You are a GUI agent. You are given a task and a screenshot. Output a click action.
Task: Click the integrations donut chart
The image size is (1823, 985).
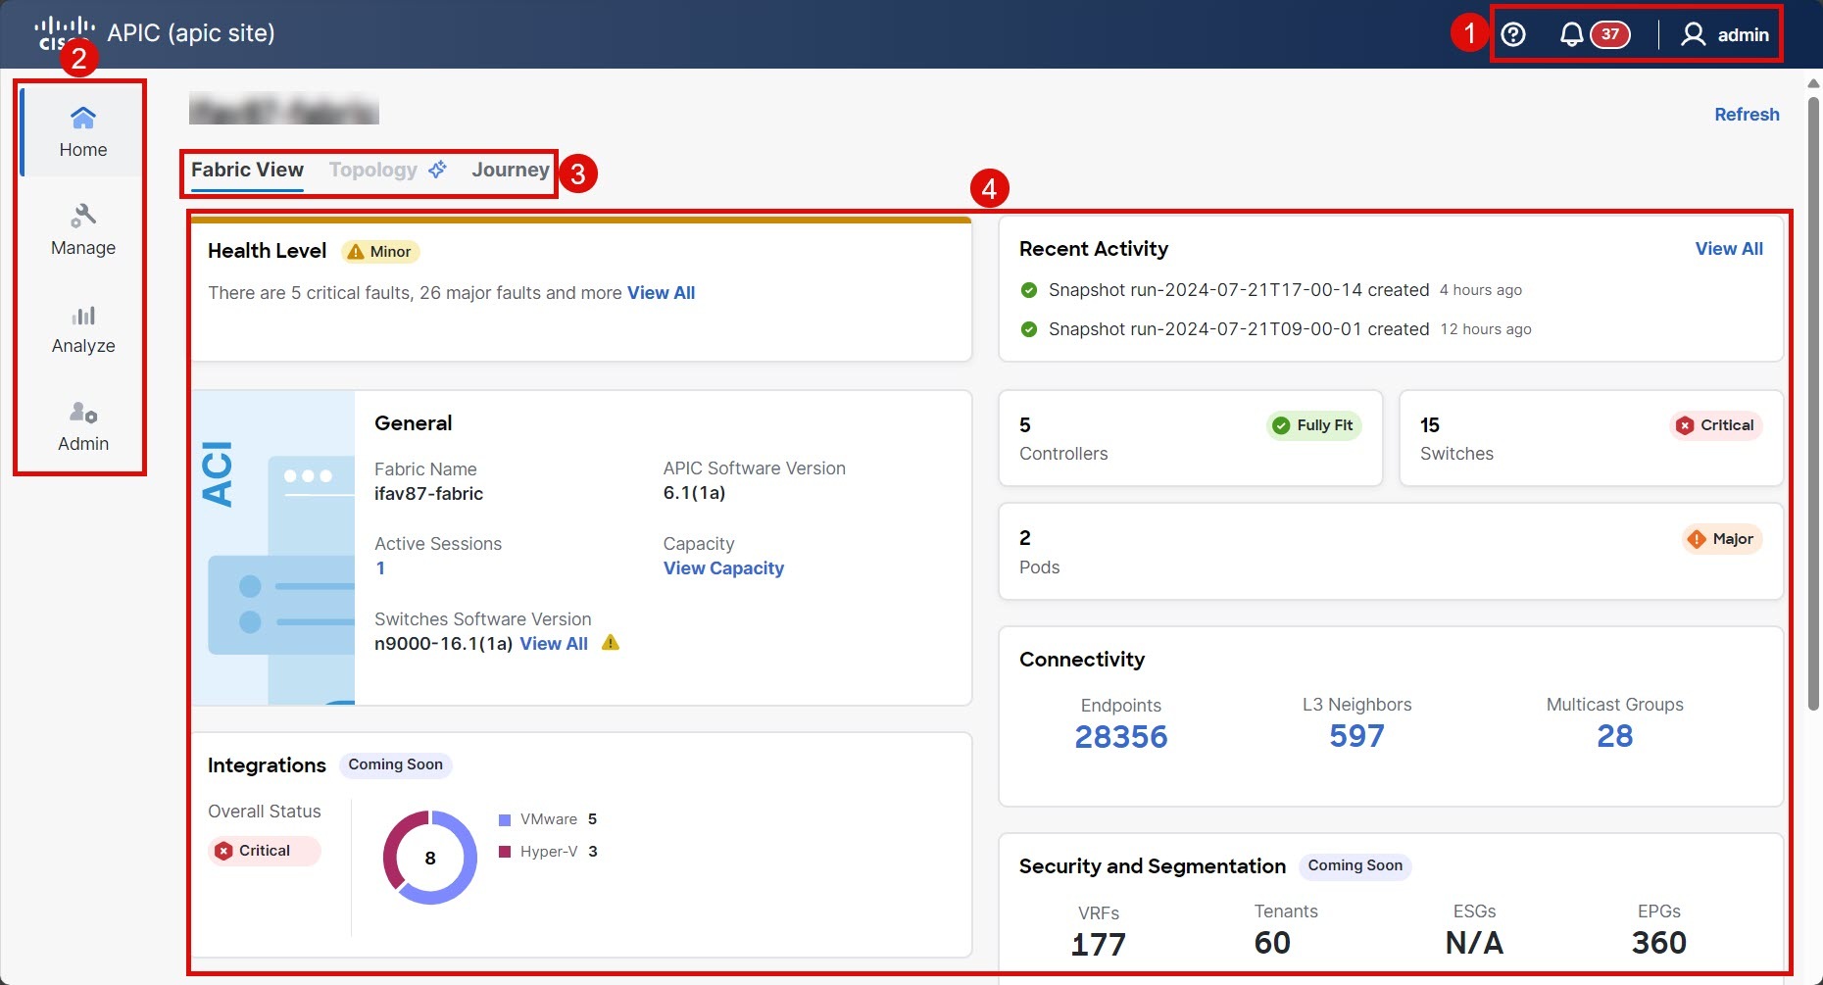pos(430,858)
